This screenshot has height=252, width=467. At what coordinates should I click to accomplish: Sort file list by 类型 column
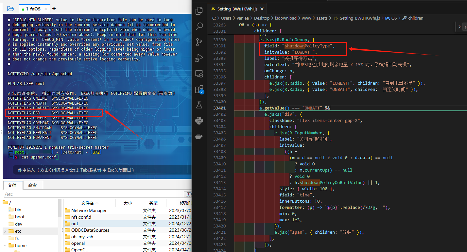pyautogui.click(x=153, y=203)
